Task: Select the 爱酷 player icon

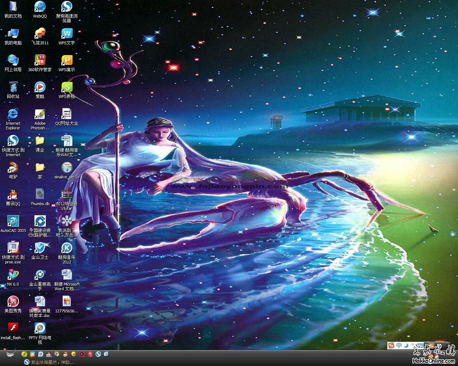Action: 40,90
